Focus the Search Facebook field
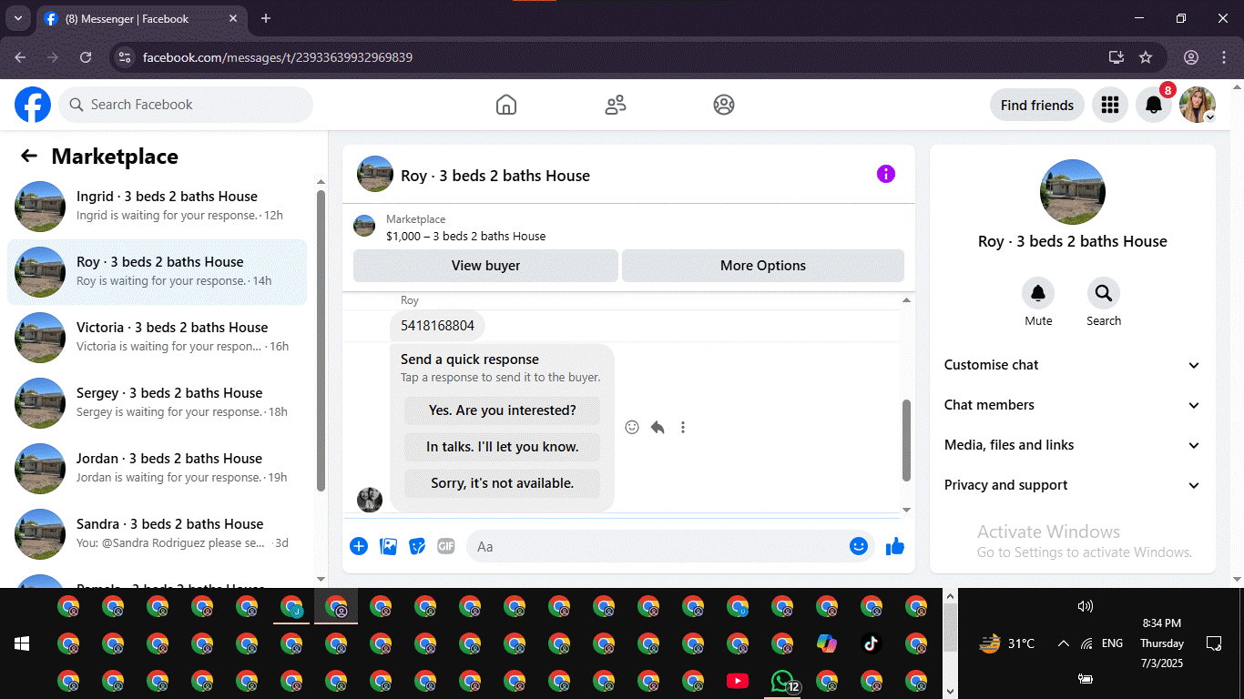 point(186,105)
